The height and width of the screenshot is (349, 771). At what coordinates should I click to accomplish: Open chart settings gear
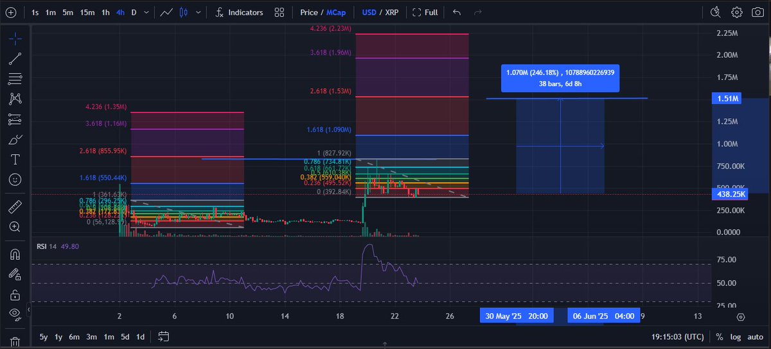(x=737, y=12)
